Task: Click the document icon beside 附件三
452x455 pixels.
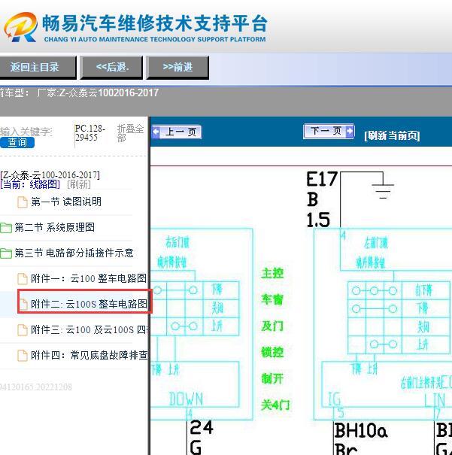Action: 23,330
